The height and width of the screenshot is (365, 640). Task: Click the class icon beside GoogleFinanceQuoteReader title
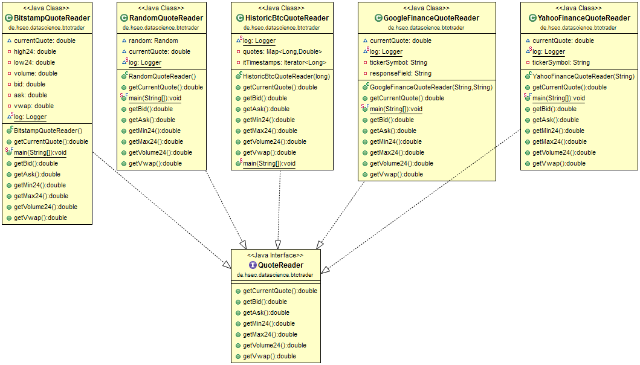[x=378, y=18]
